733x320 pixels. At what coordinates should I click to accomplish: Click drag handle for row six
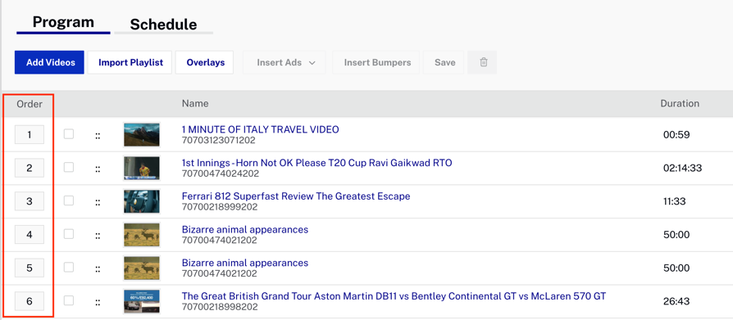[x=98, y=302]
